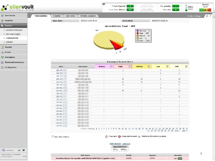Select the Vulnerabilities tab
The width and height of the screenshot is (215, 161).
click(x=41, y=16)
